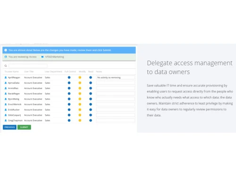Click the notes field for GregChapman
This screenshot has height=177, width=236.
116,120
